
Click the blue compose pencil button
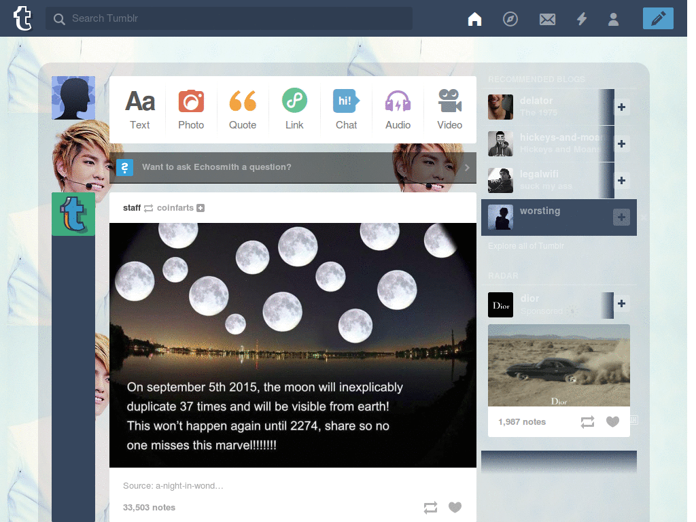(x=658, y=18)
